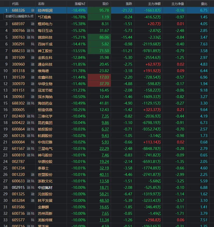Select the stock name 每日互动
Image resolution: width=214 pixels, height=227 pixels.
click(45, 31)
